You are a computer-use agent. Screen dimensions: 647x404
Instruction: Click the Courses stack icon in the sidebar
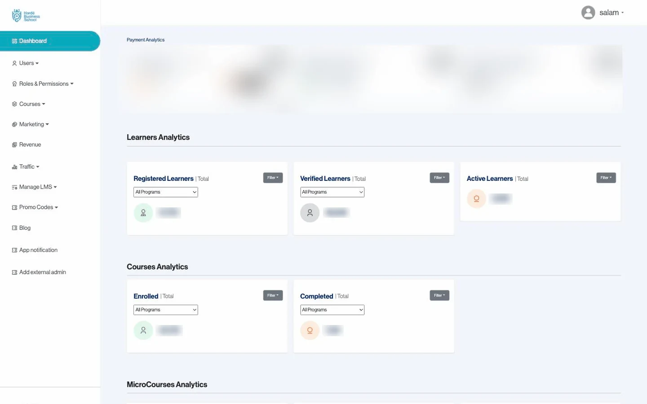(x=14, y=104)
